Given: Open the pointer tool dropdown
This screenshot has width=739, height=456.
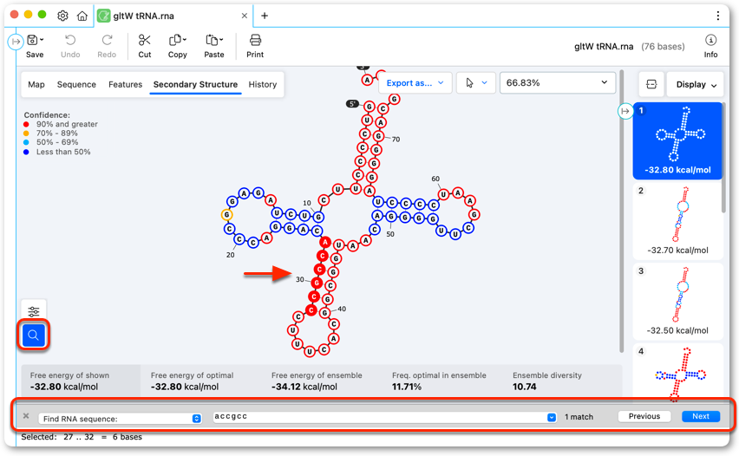Looking at the screenshot, I should coord(475,83).
